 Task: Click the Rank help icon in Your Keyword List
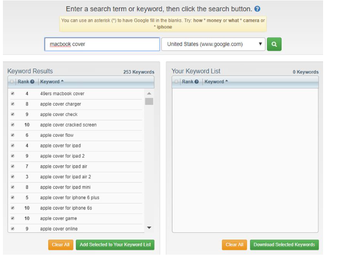tap(196, 81)
